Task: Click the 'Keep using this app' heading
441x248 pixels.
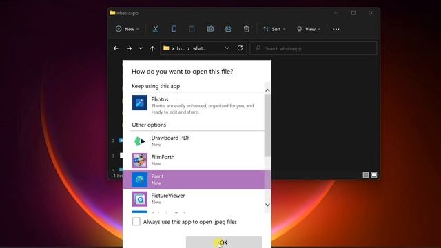Action: tap(156, 86)
